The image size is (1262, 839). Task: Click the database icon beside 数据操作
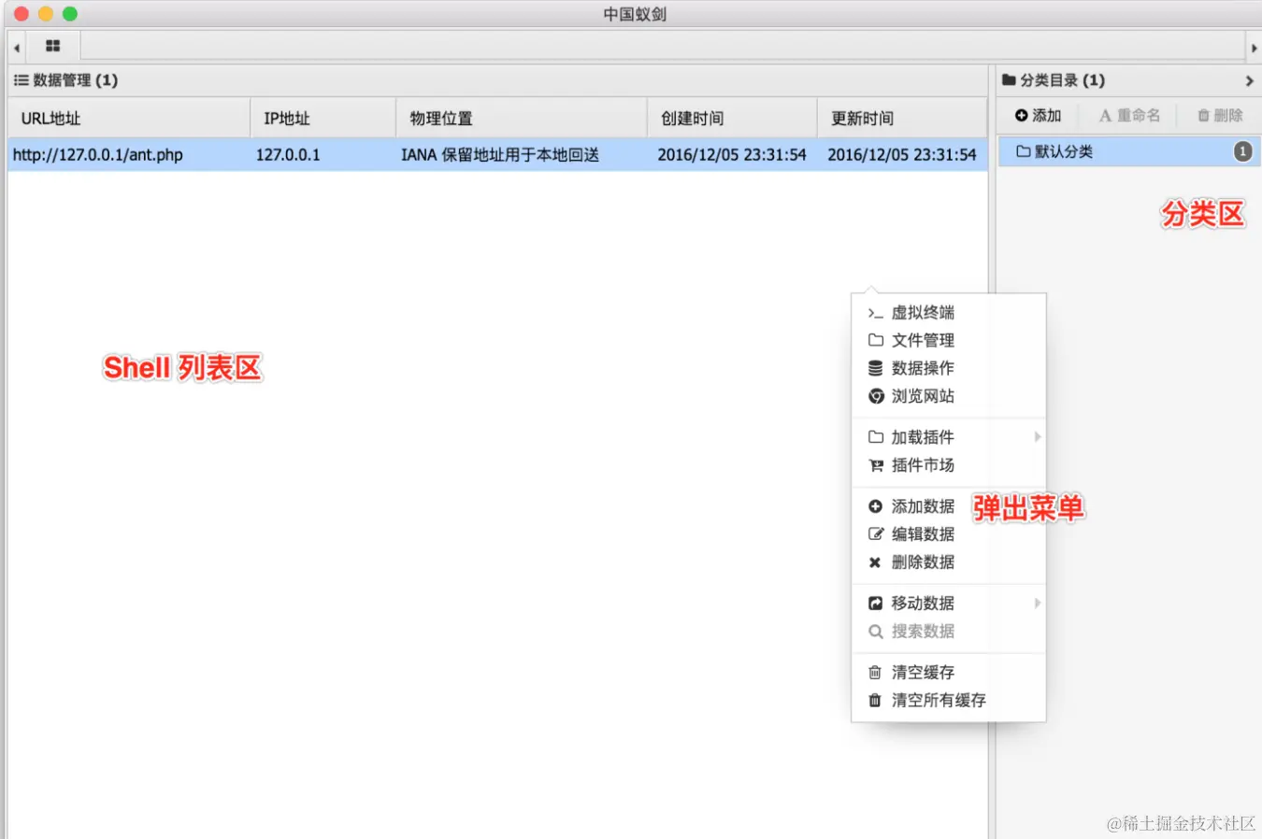875,368
